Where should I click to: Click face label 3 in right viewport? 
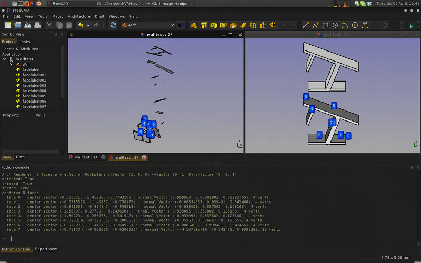coord(306,97)
